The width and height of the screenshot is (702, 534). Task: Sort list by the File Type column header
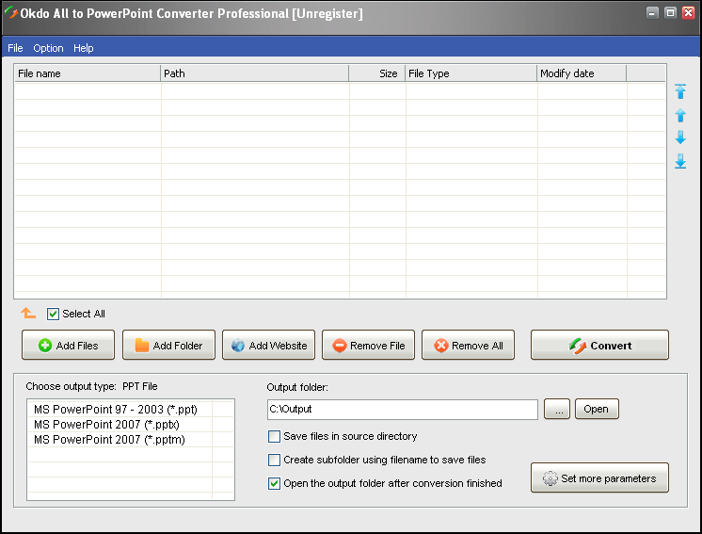pos(471,73)
